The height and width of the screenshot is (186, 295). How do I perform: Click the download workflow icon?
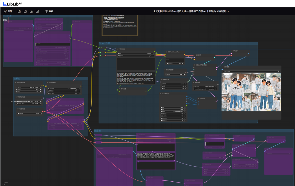tap(31, 11)
